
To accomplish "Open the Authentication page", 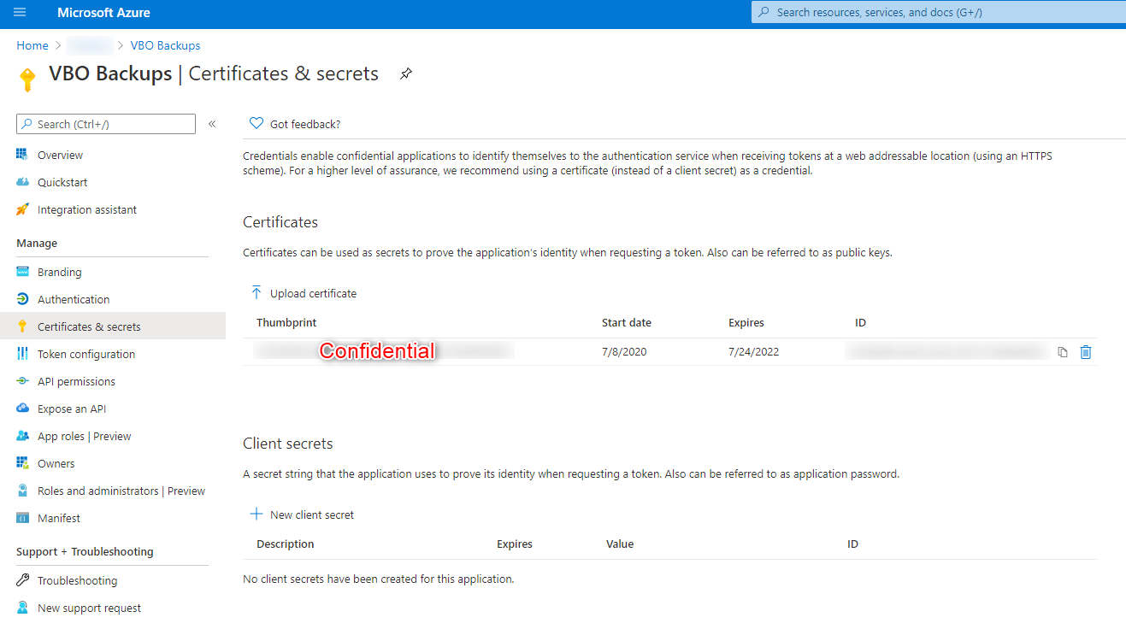I will (x=74, y=300).
